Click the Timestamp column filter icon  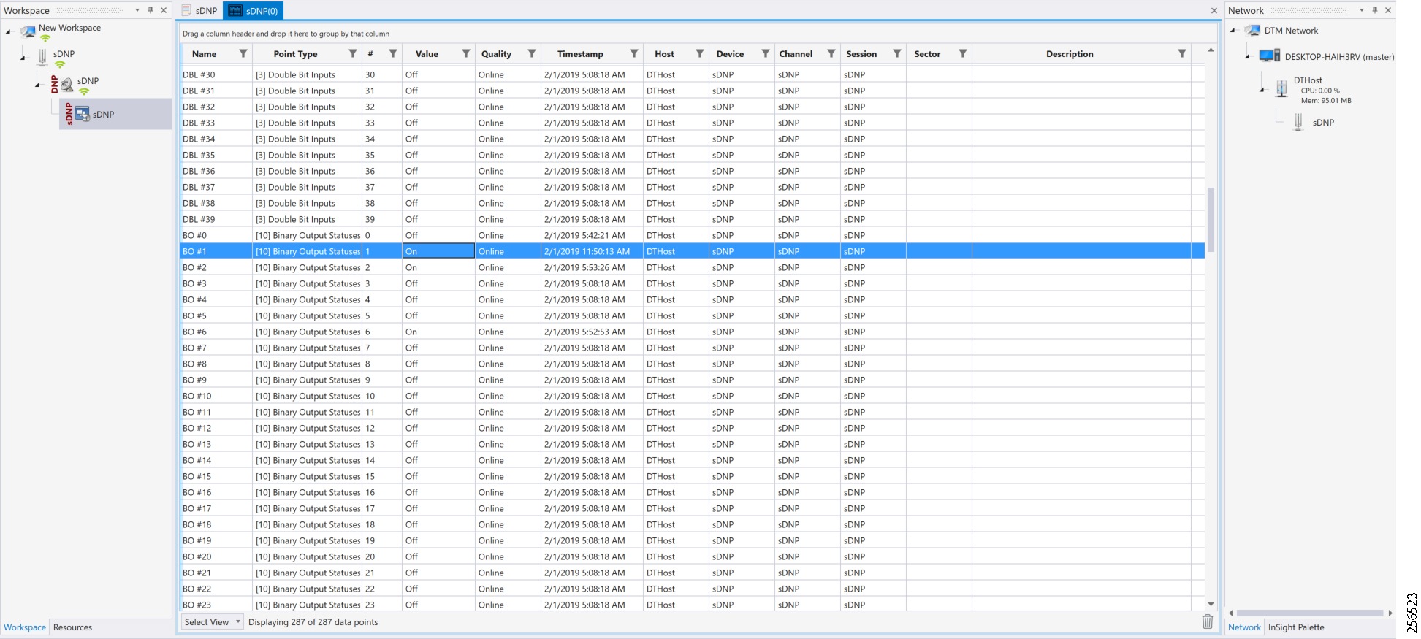634,53
